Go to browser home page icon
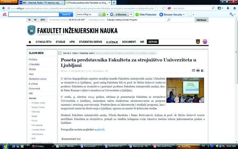The width and height of the screenshot is (238, 149). 234,8
